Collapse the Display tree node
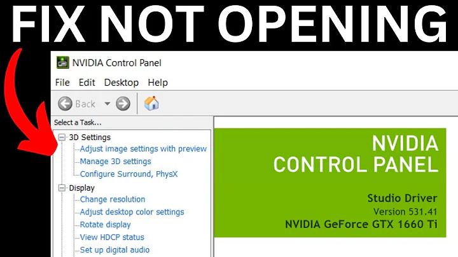 tap(62, 188)
